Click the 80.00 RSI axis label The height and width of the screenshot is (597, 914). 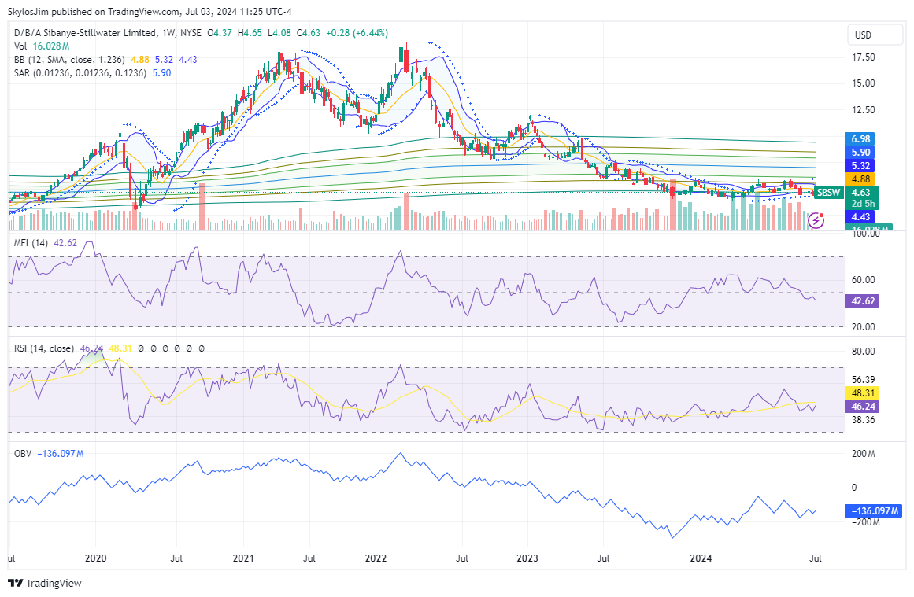[x=864, y=352]
